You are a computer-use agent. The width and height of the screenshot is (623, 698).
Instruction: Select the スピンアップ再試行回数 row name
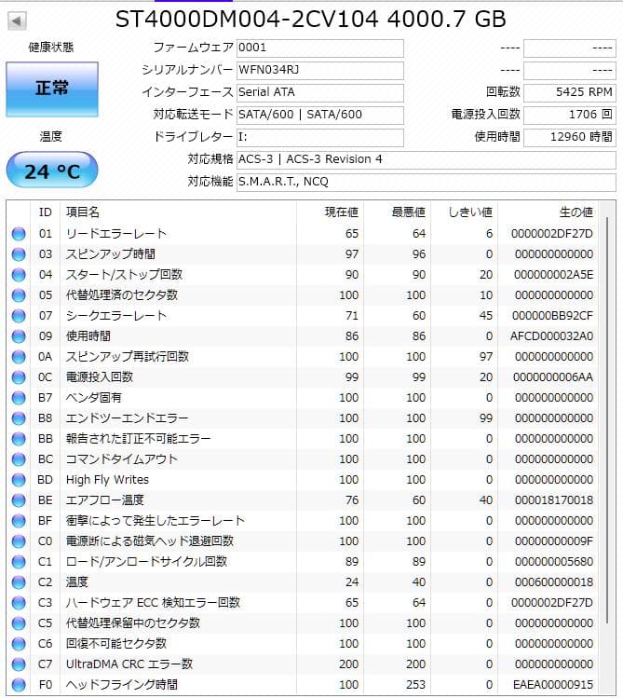128,357
